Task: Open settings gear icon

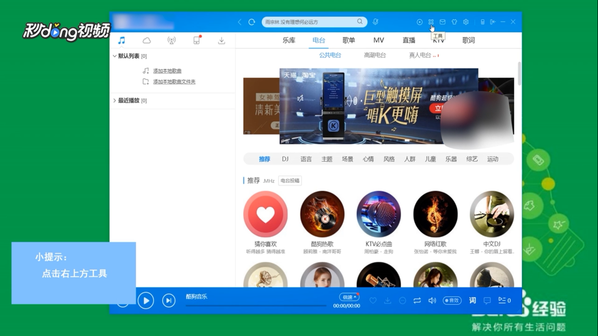Action: [466, 22]
